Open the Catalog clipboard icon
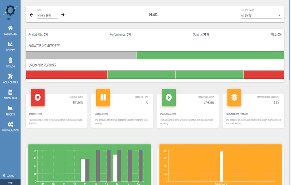This screenshot has width=291, height=185. click(x=10, y=60)
